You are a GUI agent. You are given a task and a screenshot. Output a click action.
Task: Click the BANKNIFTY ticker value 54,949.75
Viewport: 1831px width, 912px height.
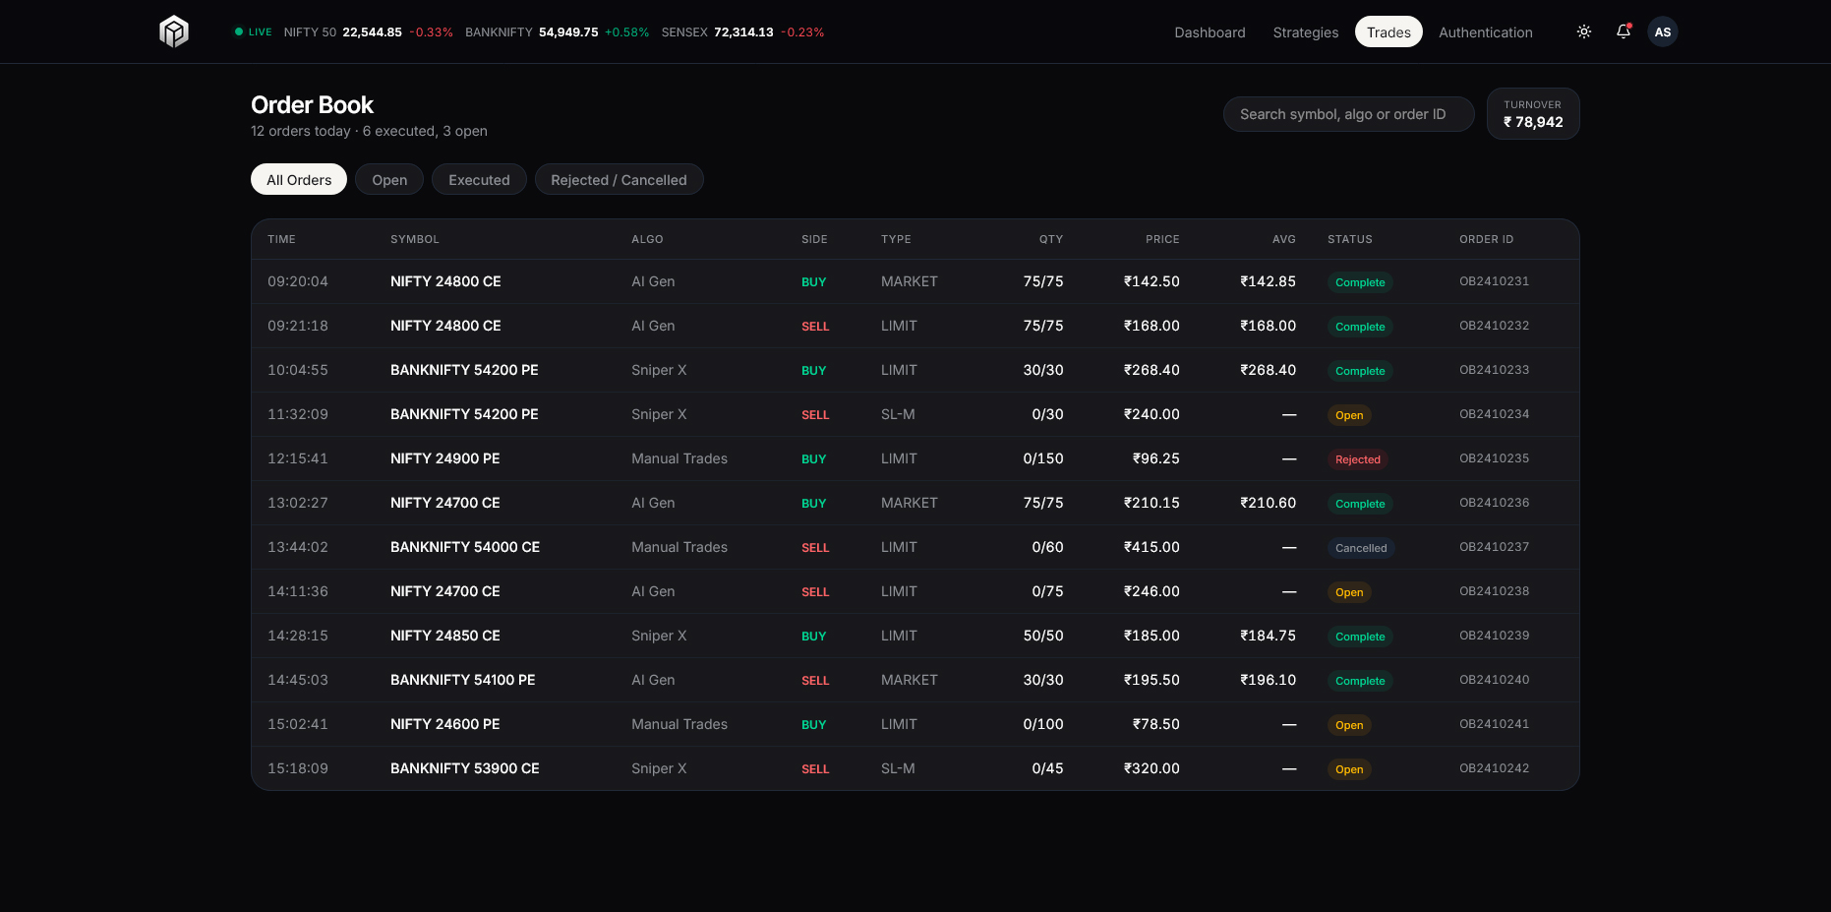568,32
